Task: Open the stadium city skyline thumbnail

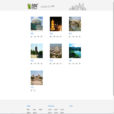Action: (x=56, y=51)
